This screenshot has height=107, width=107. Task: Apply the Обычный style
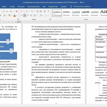point(57,13)
